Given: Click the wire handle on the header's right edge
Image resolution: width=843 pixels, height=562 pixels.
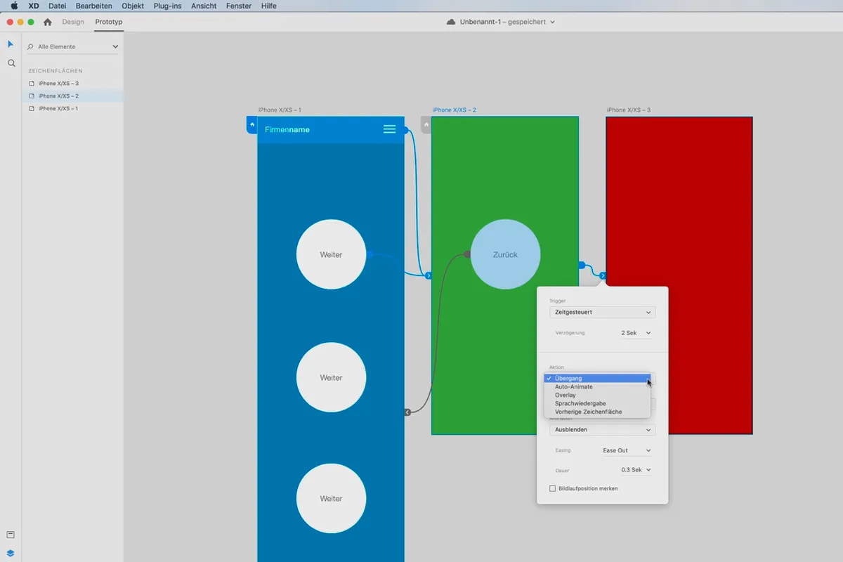Looking at the screenshot, I should 406,130.
